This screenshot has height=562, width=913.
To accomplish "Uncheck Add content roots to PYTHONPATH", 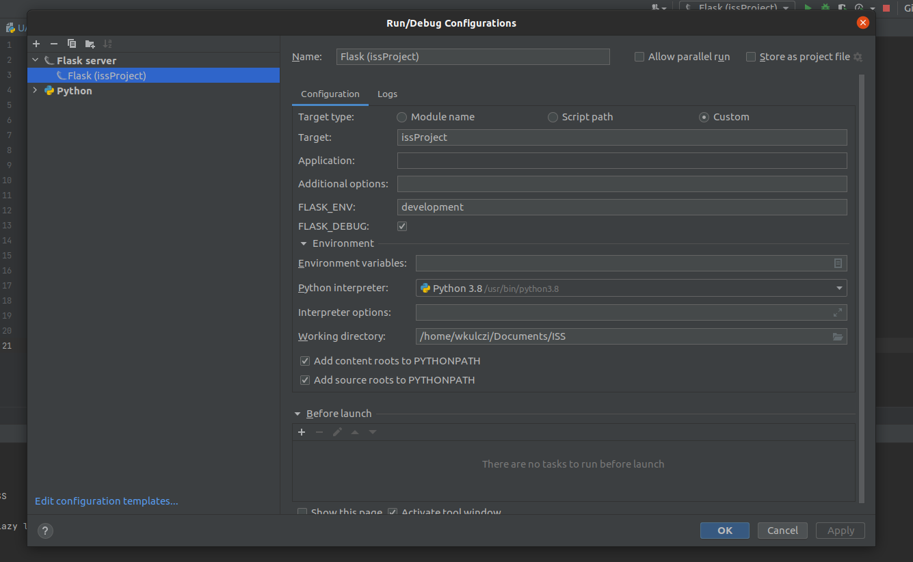I will pos(305,361).
